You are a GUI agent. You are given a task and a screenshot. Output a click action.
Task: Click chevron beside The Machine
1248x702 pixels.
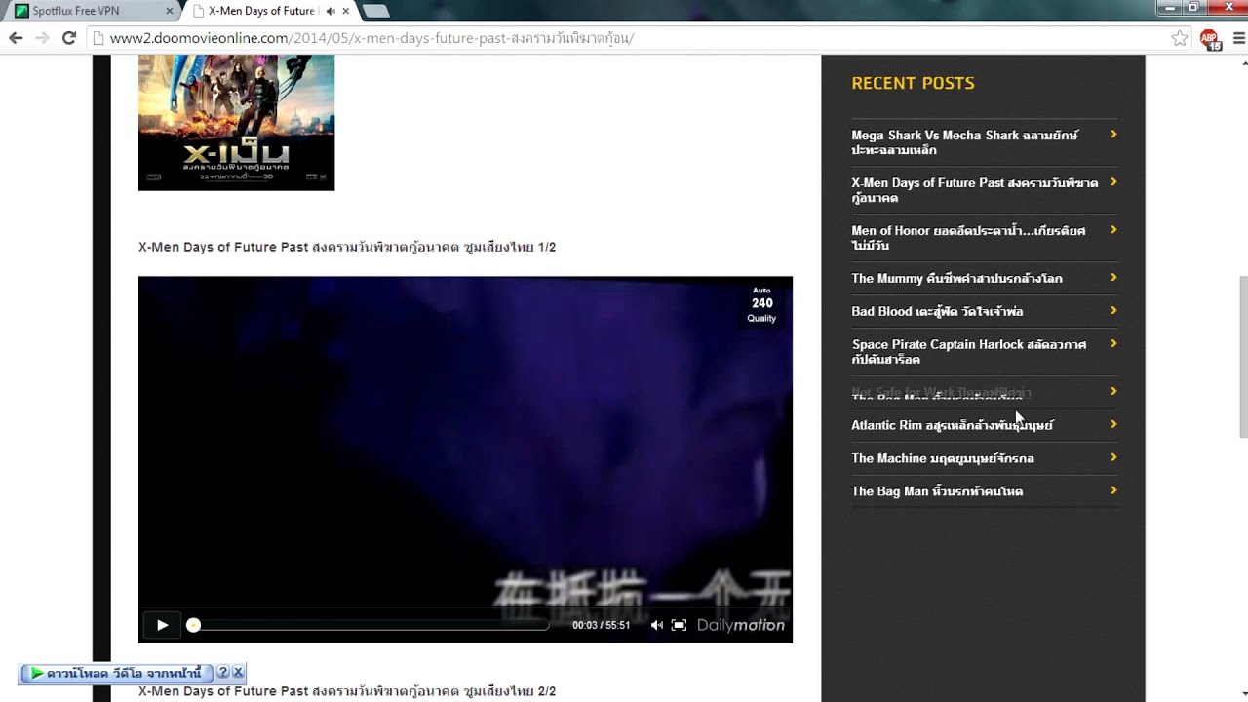coord(1112,458)
